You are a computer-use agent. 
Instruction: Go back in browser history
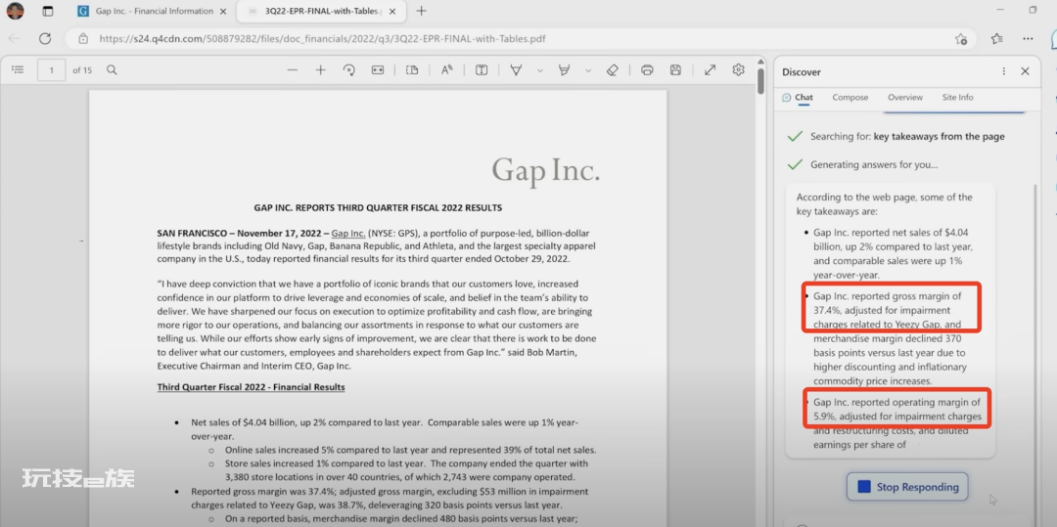[14, 38]
